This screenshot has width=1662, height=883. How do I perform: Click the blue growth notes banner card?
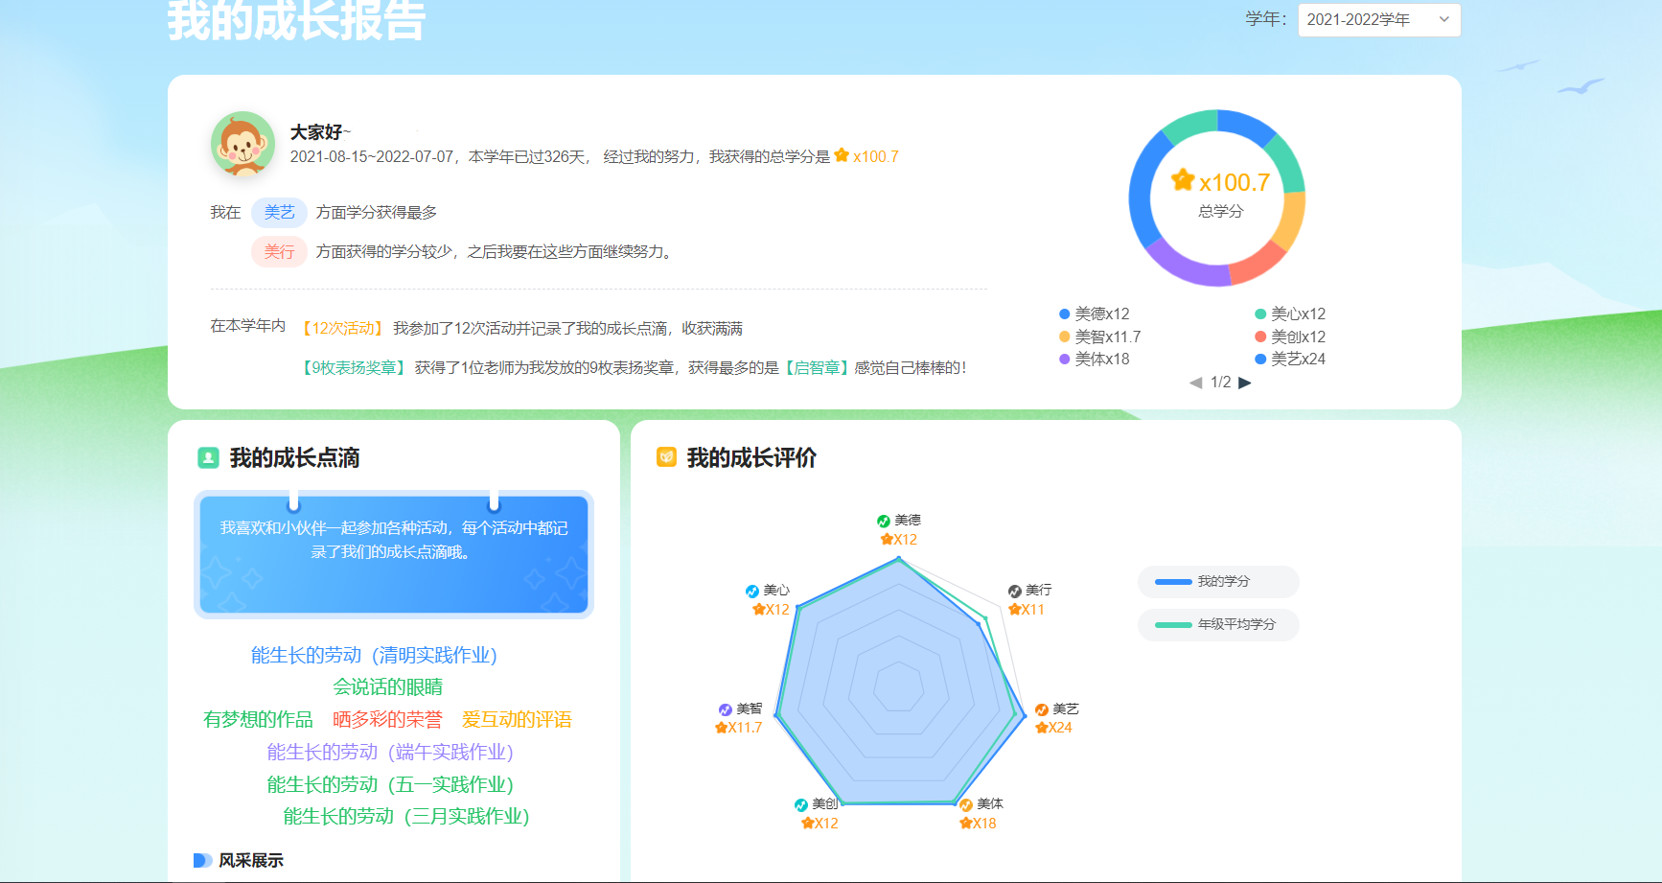click(x=394, y=555)
